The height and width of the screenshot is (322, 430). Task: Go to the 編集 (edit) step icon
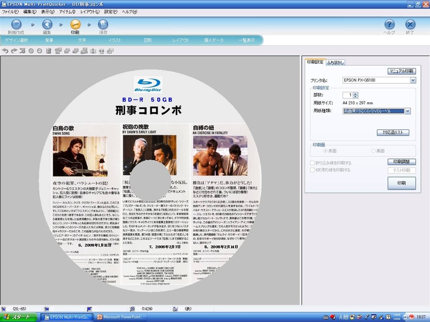[47, 24]
